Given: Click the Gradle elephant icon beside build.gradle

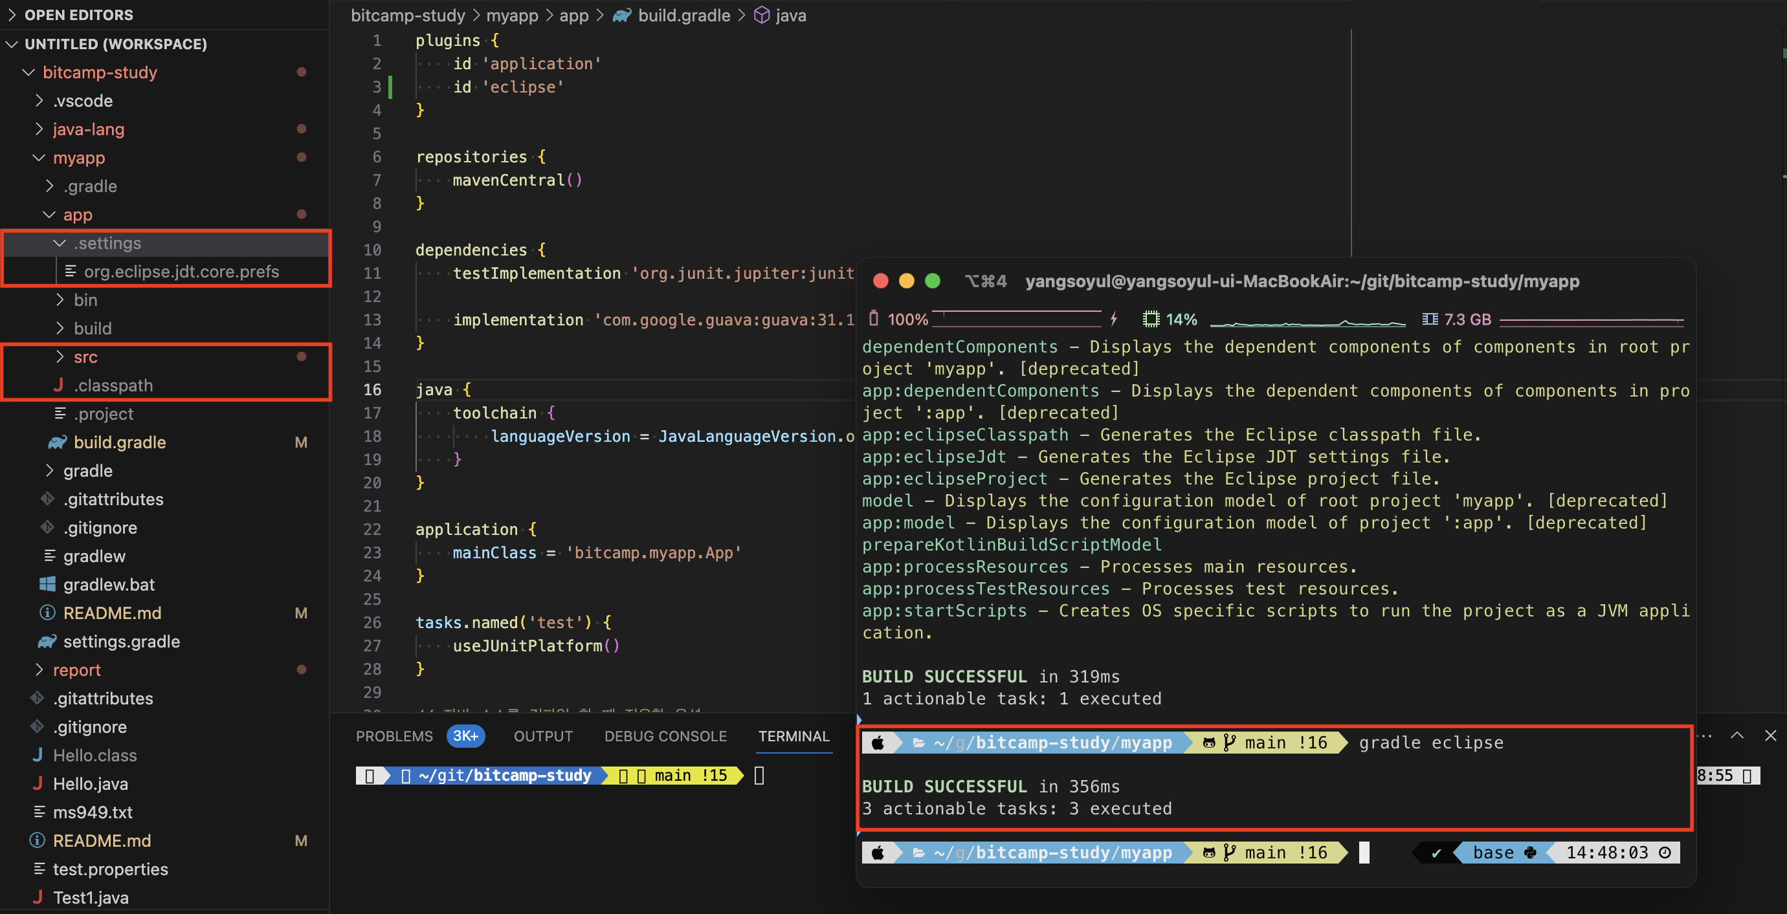Looking at the screenshot, I should 58,442.
